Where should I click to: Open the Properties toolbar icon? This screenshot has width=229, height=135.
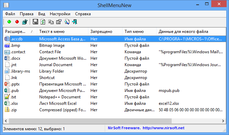coord(59,22)
